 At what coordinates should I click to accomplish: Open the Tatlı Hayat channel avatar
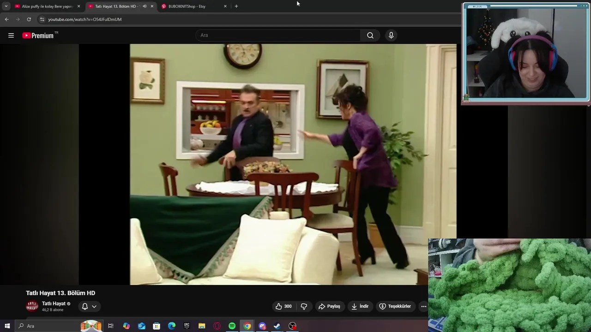[32, 306]
